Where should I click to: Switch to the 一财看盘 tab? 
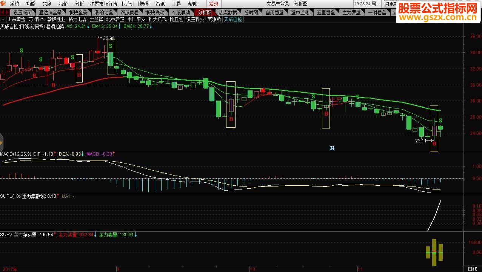point(377,12)
